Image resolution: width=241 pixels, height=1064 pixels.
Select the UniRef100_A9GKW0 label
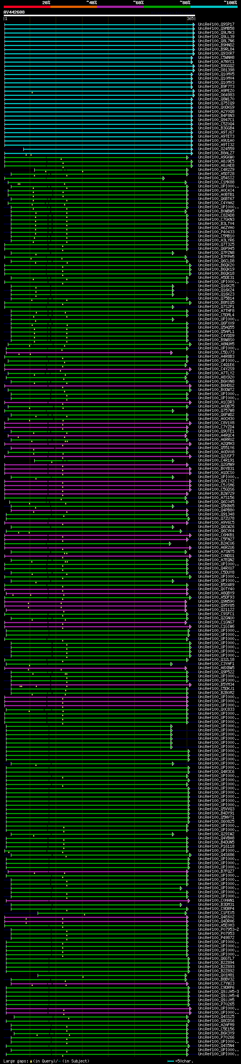pos(216,157)
